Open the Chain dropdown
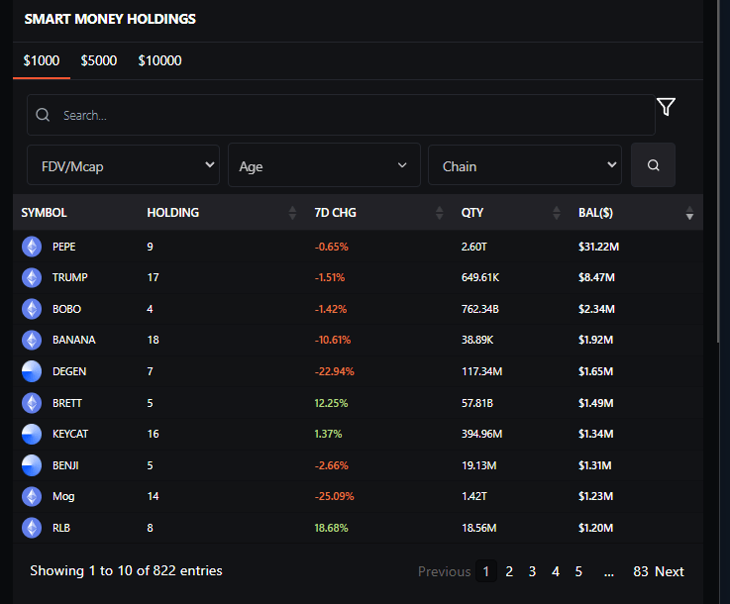The height and width of the screenshot is (604, 730). pos(525,165)
